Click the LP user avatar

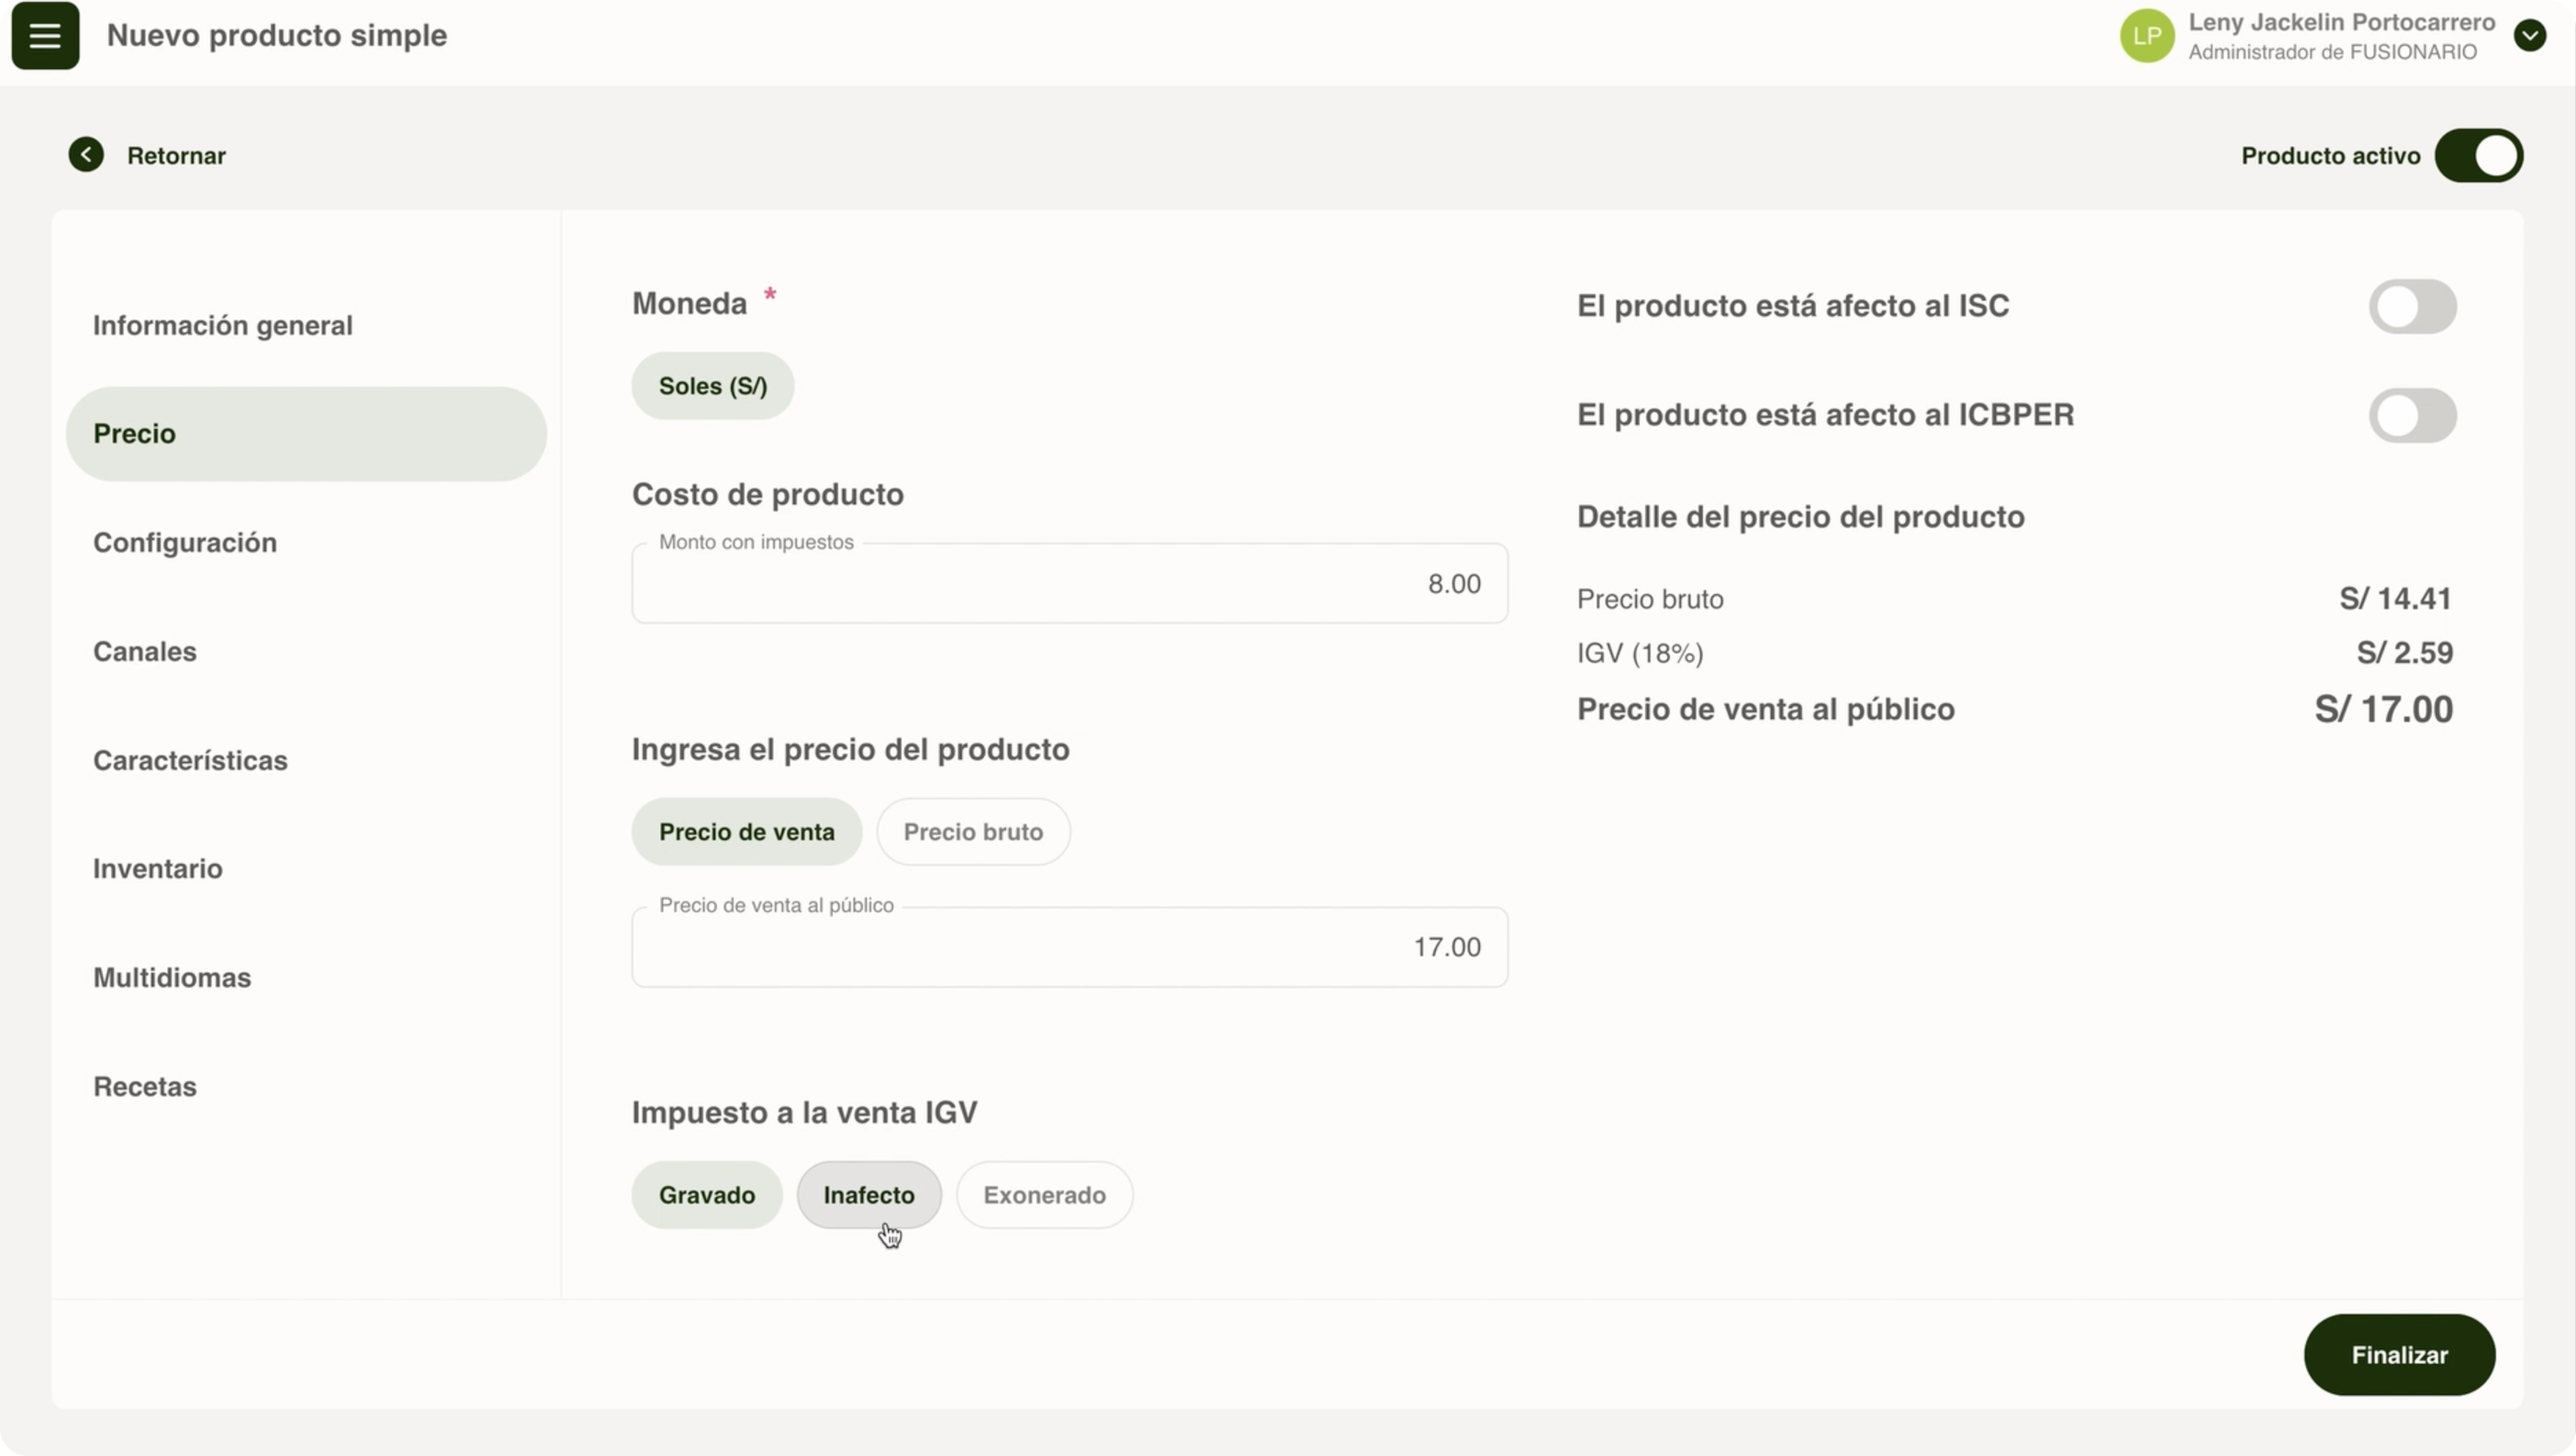point(2146,36)
